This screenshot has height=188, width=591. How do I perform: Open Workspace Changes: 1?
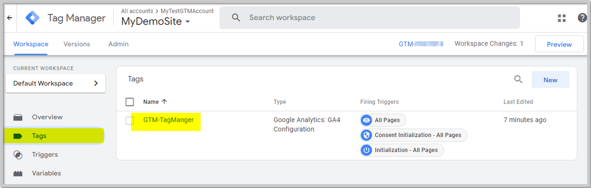489,44
